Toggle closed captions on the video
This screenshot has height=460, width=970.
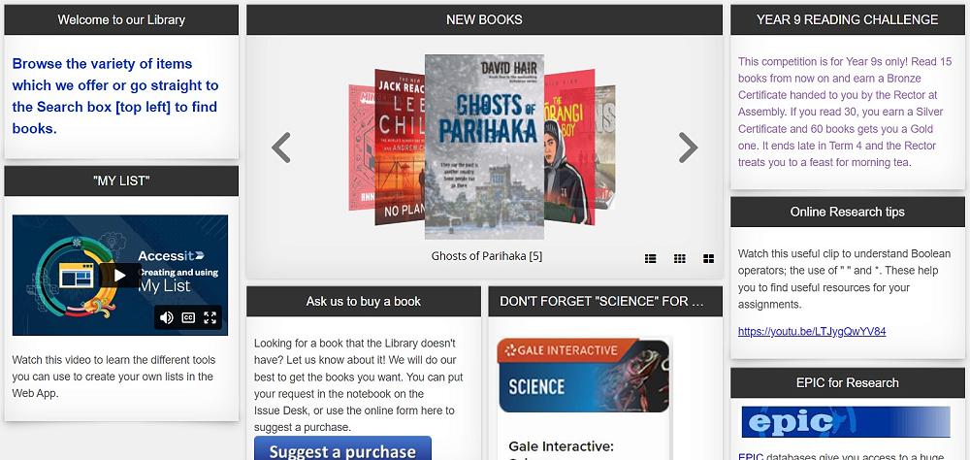pyautogui.click(x=189, y=317)
